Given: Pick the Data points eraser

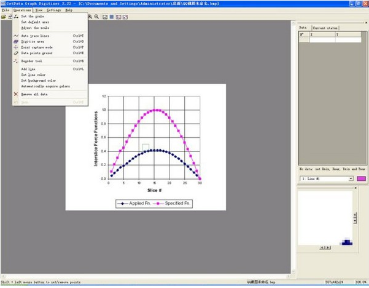Looking at the screenshot, I should (37, 52).
